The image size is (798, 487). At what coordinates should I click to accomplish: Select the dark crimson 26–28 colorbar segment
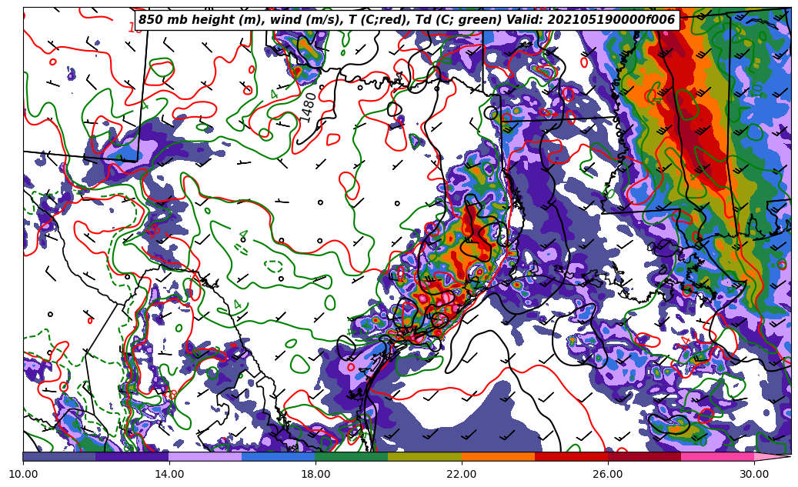tap(644, 456)
